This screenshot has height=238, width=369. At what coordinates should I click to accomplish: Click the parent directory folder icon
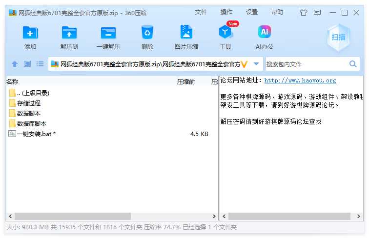click(12, 93)
